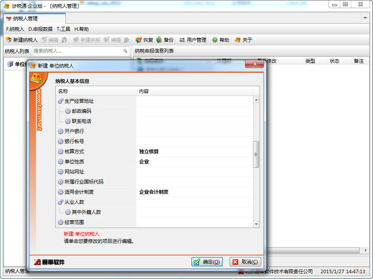Click the gear icon beside 银行帐号

61,141
